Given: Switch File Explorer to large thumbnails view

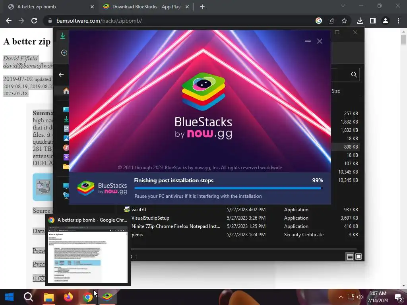Looking at the screenshot, I should tap(359, 257).
